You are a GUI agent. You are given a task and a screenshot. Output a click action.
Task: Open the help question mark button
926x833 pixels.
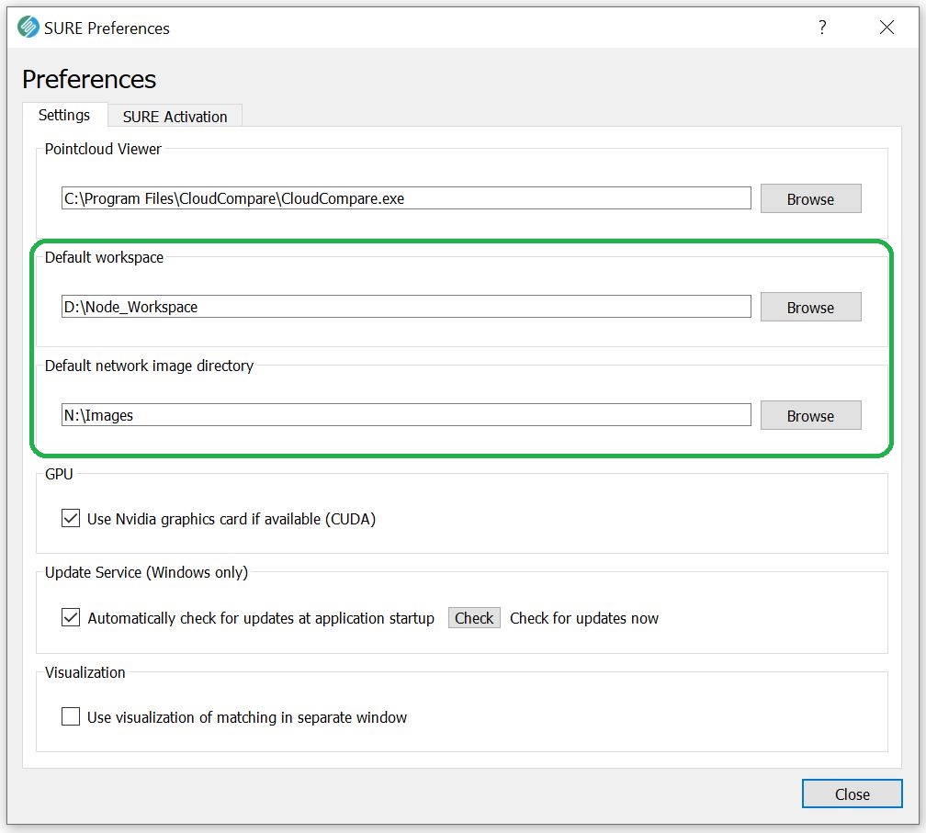click(822, 28)
